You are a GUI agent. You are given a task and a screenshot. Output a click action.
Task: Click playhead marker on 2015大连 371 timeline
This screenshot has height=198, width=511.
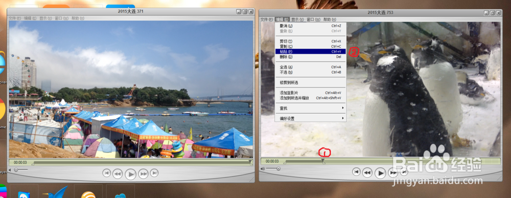[x=250, y=161]
